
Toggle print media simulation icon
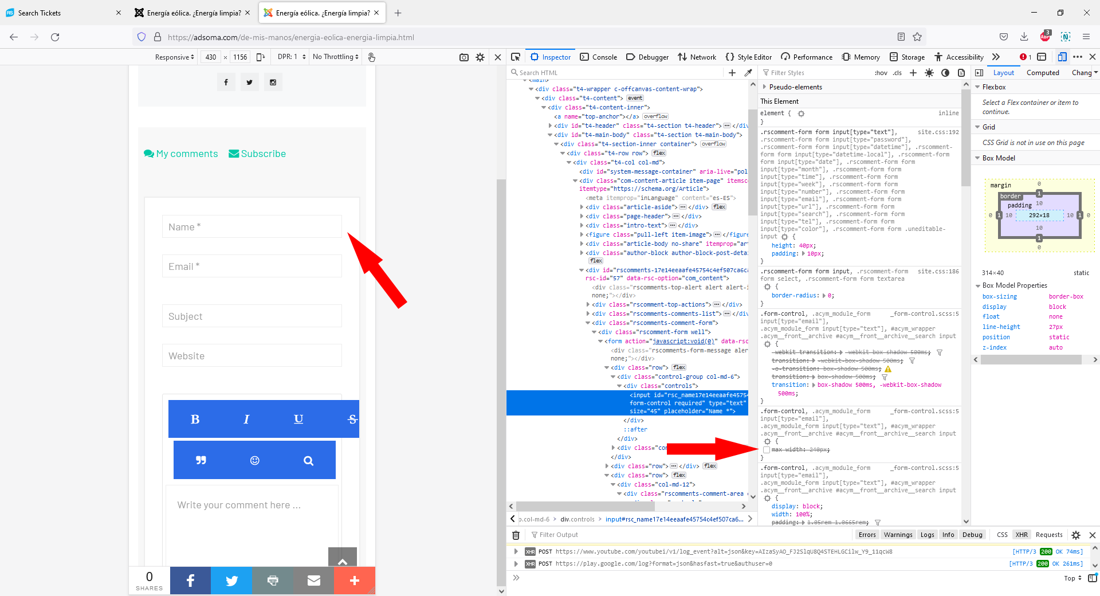[x=961, y=73]
